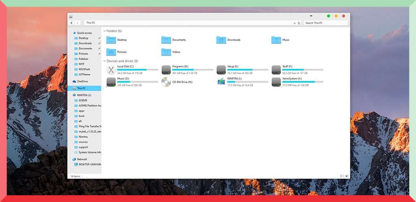Screen dimensions: 416x202
Task: Select the Setup (E:) drive icon
Action: tap(221, 70)
